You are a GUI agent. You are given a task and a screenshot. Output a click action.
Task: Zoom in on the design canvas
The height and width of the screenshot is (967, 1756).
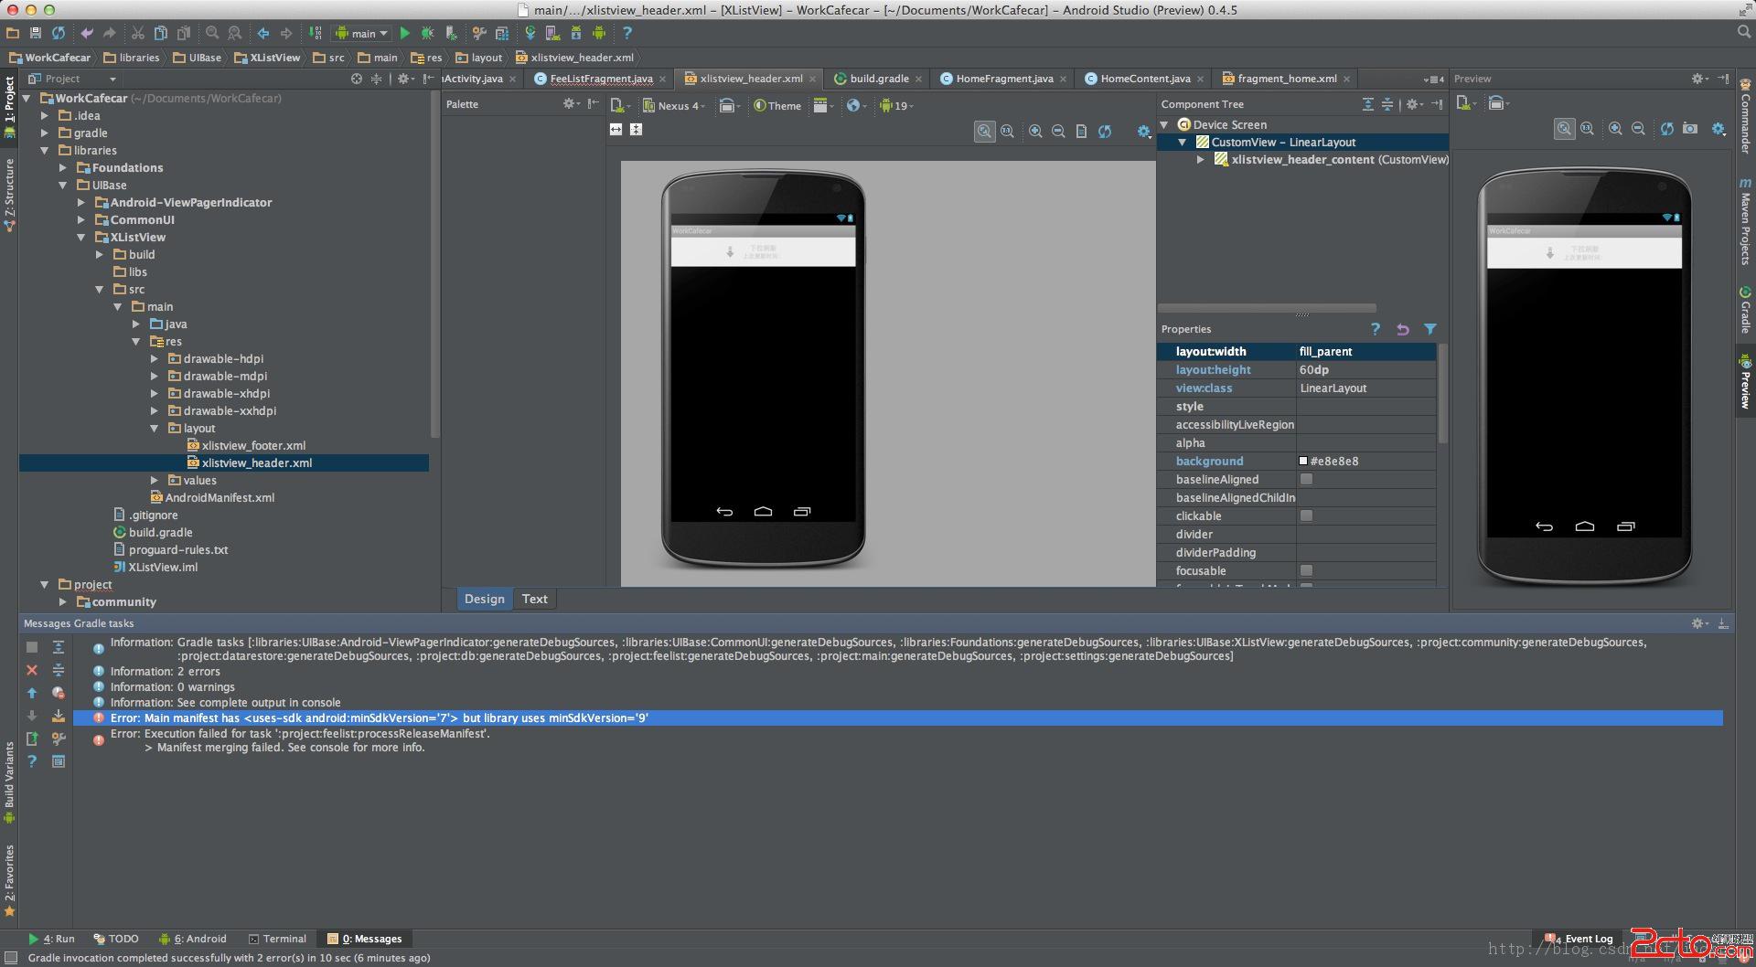point(1035,132)
